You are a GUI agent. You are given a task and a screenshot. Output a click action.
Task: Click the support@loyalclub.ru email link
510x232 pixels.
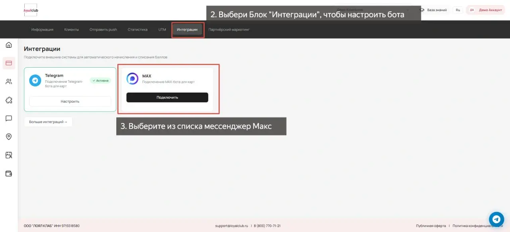[232, 226]
